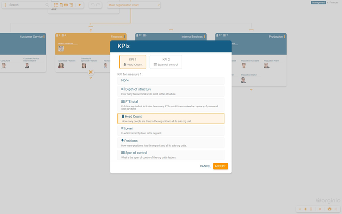Choose Depth of structure as KPI
This screenshot has height=214, width=342.
[x=171, y=91]
